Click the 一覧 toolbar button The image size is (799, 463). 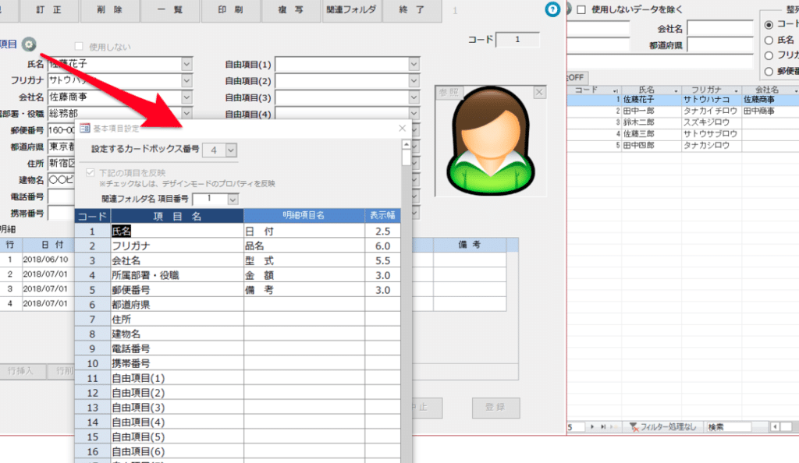pyautogui.click(x=171, y=11)
